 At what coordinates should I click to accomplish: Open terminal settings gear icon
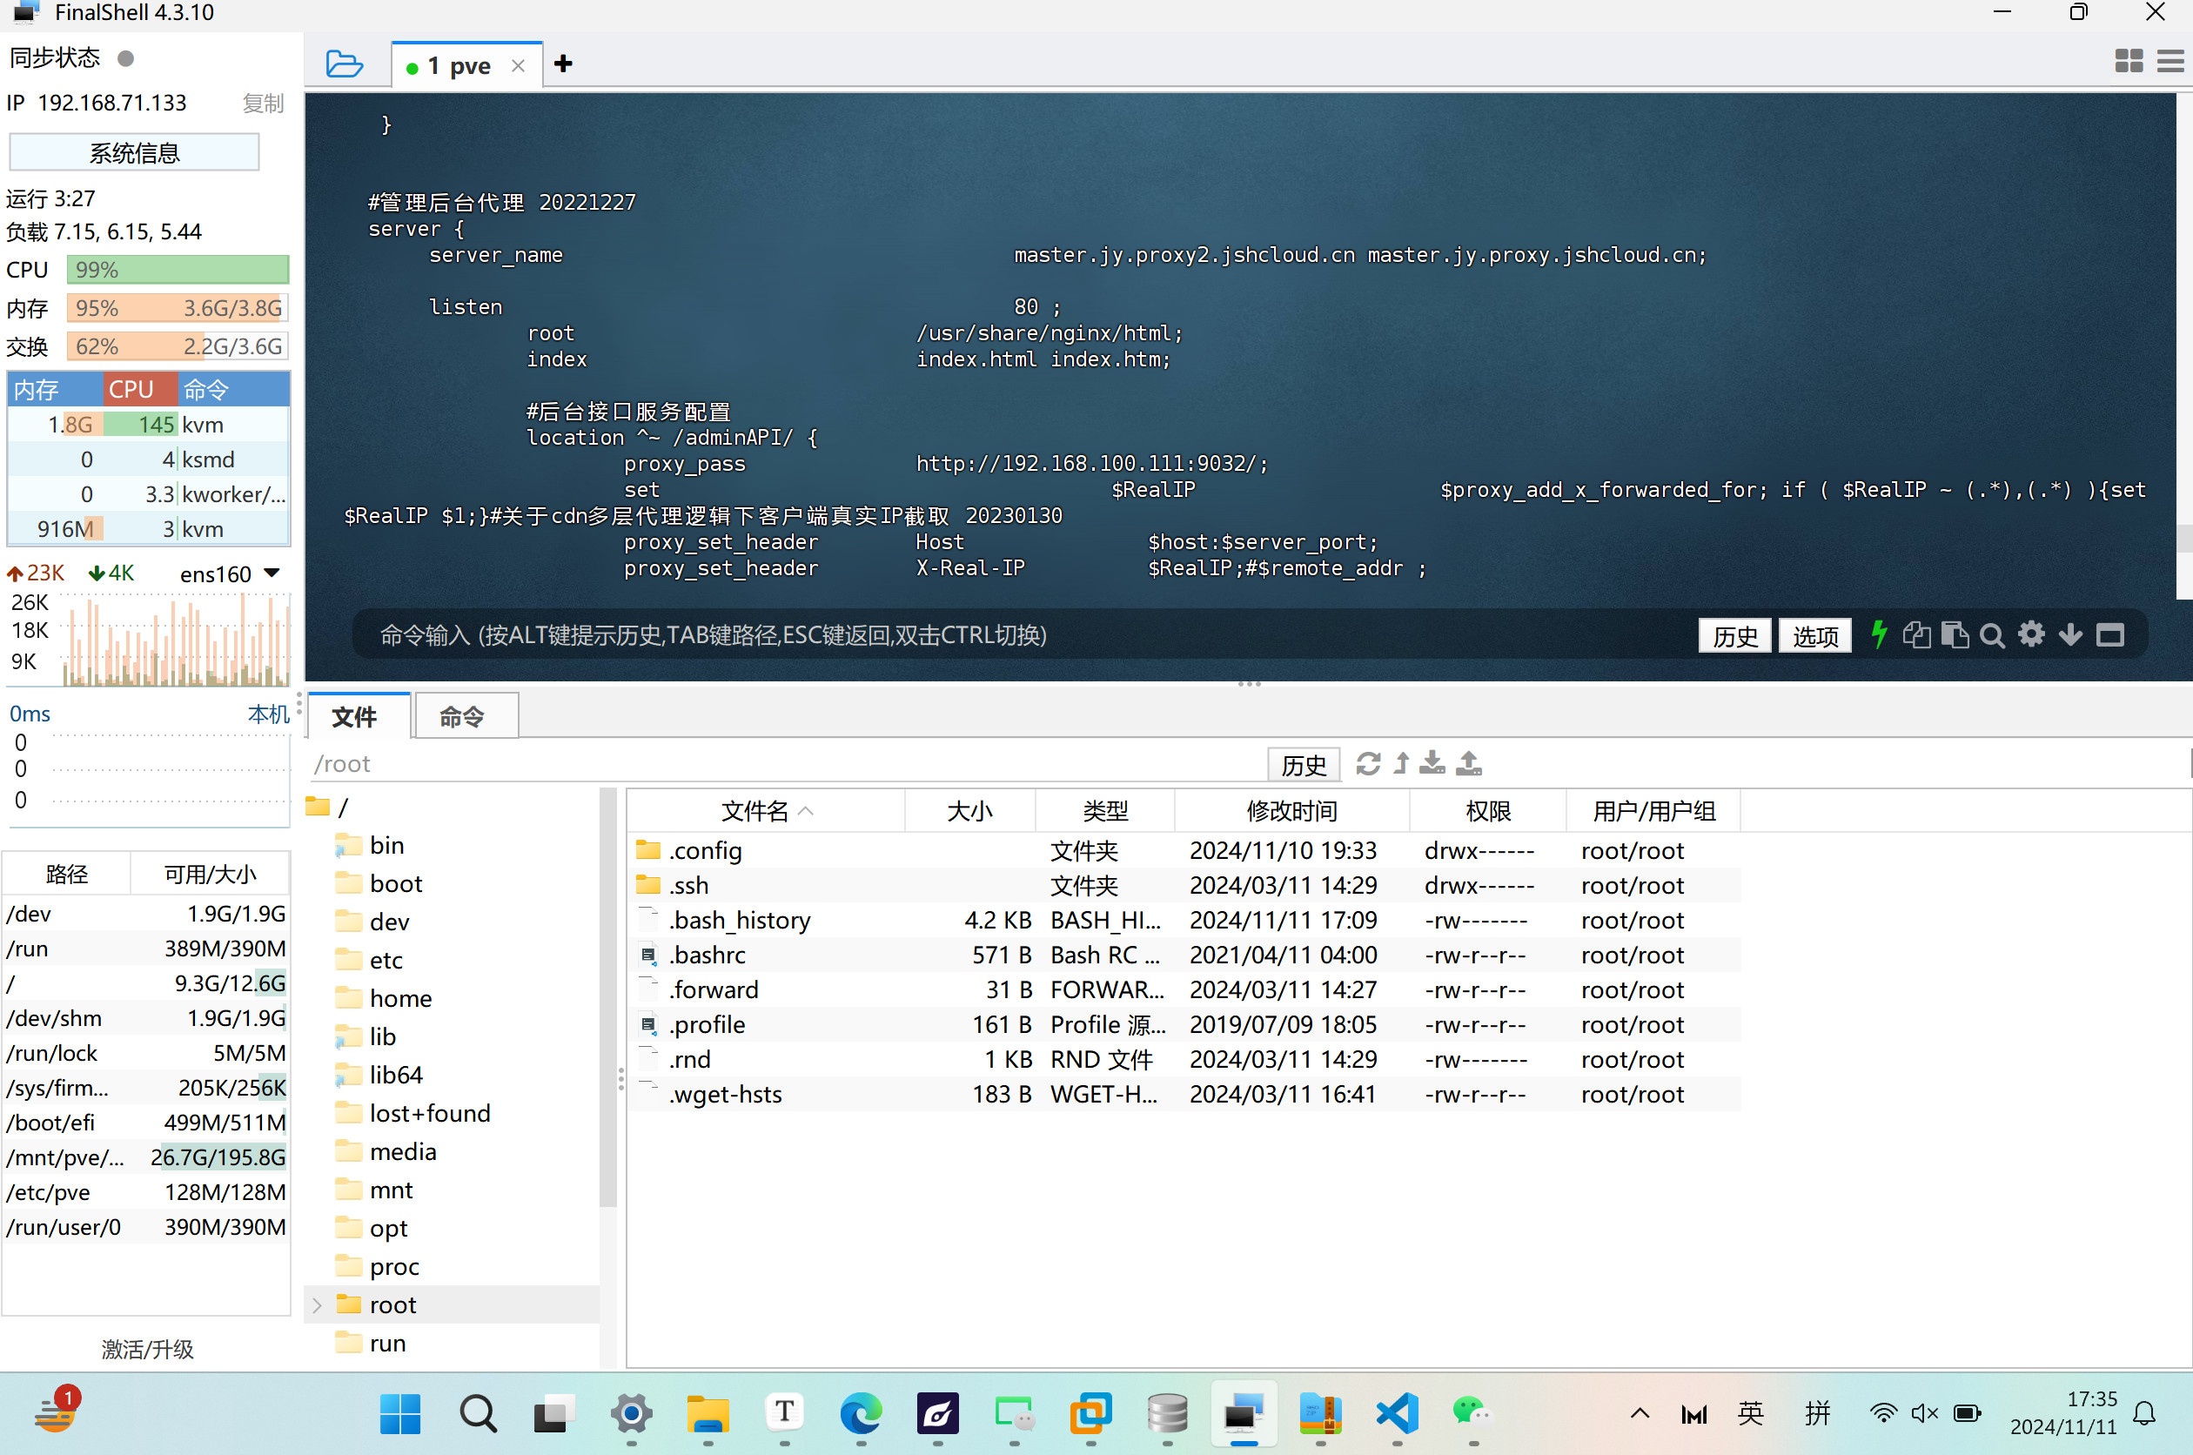2030,634
